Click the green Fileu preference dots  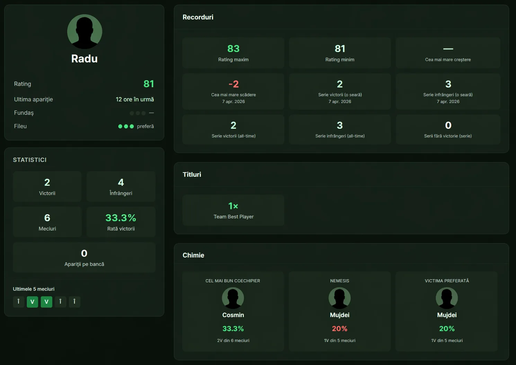(126, 126)
